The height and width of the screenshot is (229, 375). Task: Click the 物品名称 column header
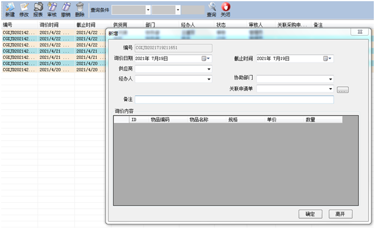tap(207, 120)
